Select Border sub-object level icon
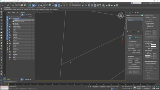160x90 pixels. tap(134, 38)
